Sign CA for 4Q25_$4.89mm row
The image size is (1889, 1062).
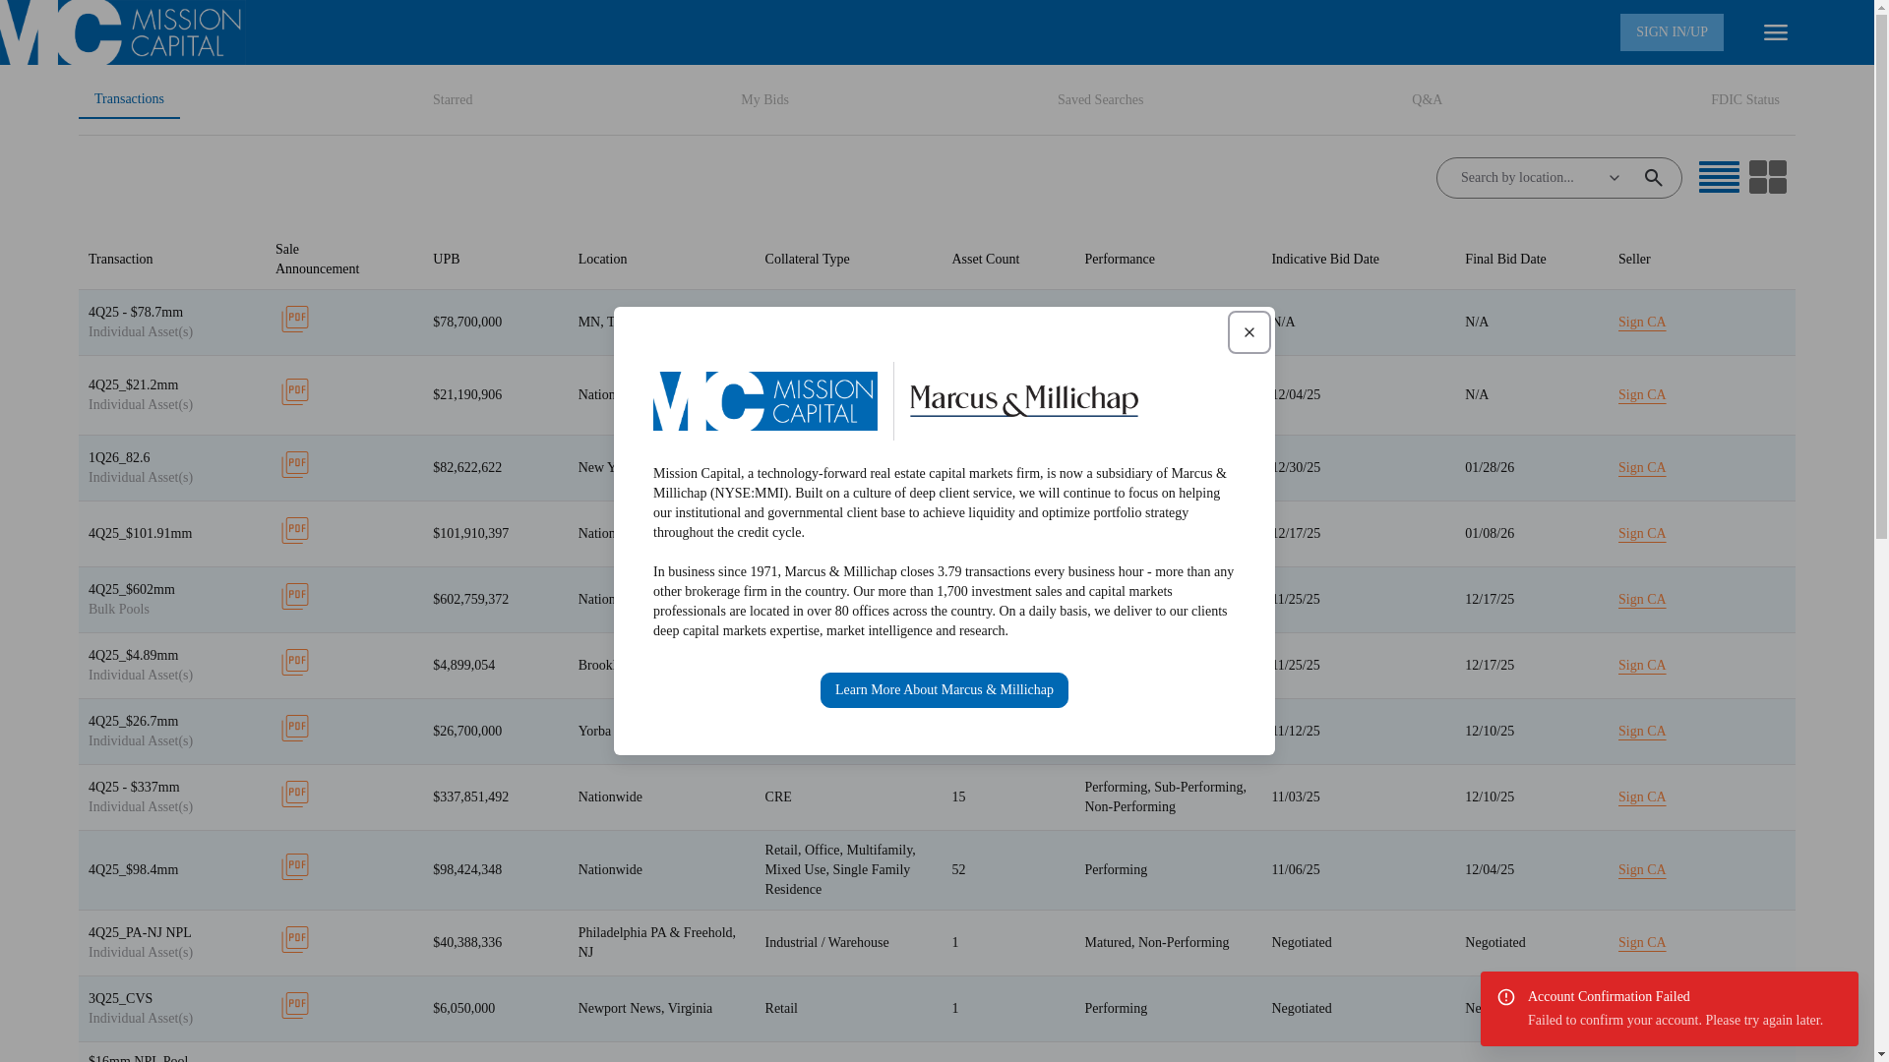(x=1641, y=666)
